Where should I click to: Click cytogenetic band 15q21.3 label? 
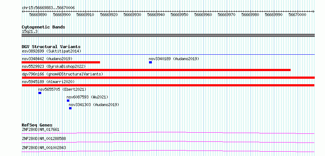pyautogui.click(x=30, y=32)
